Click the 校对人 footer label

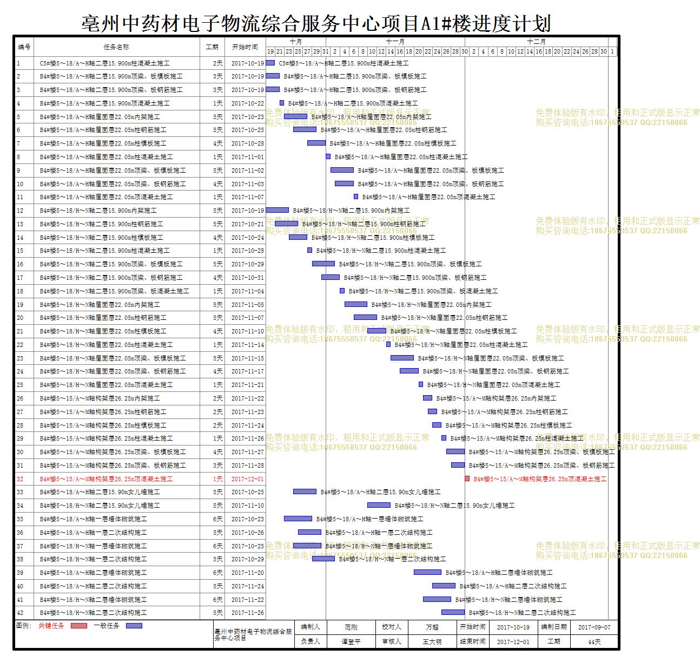pyautogui.click(x=392, y=627)
